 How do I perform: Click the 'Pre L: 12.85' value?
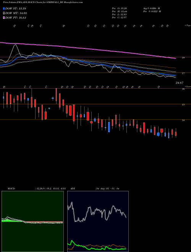pos(120,15)
